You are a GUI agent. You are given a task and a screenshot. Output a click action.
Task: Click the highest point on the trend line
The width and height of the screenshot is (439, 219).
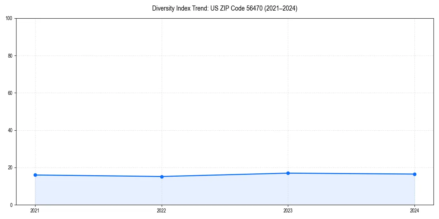(x=288, y=173)
